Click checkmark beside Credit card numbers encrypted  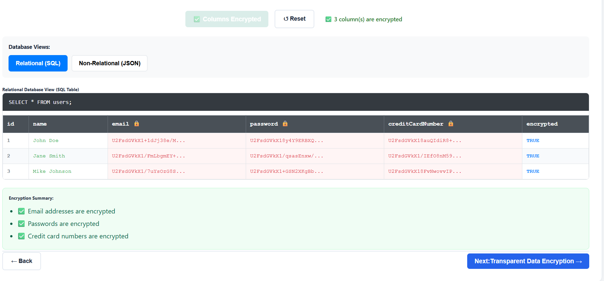(21, 236)
